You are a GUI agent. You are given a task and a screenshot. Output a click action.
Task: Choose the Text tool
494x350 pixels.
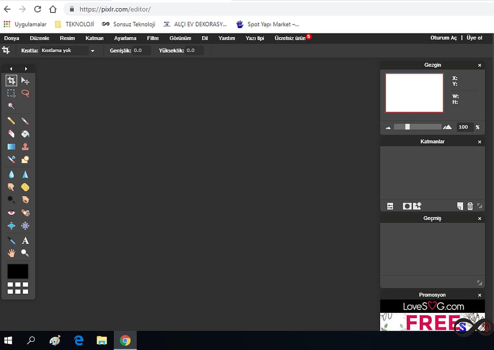[x=25, y=240]
